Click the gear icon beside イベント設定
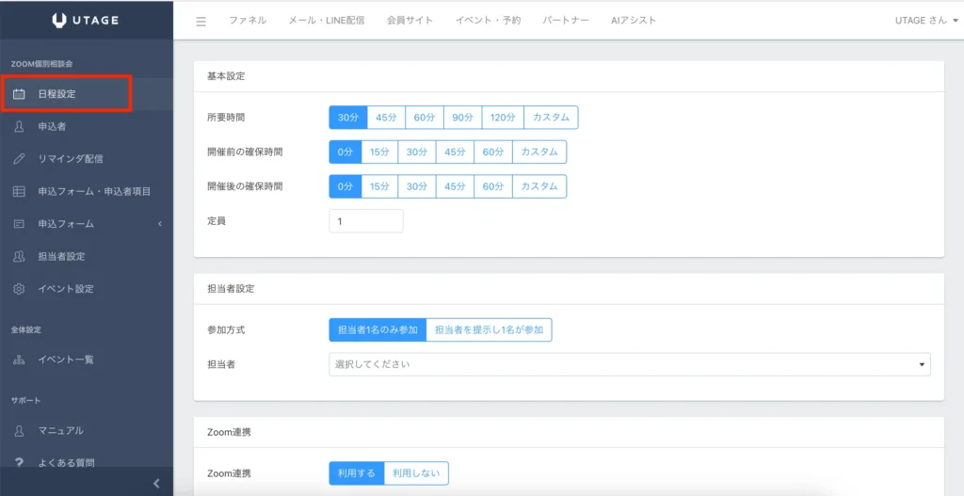The height and width of the screenshot is (496, 964). (19, 289)
